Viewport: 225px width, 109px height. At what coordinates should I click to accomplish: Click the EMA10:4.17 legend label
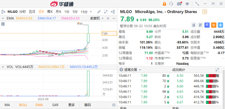[x=47, y=18]
